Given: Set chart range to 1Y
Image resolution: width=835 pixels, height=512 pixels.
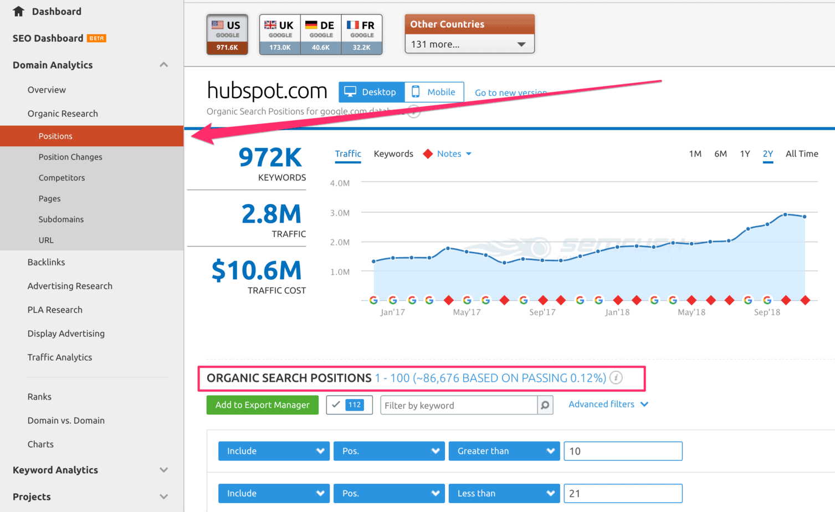Looking at the screenshot, I should tap(745, 153).
